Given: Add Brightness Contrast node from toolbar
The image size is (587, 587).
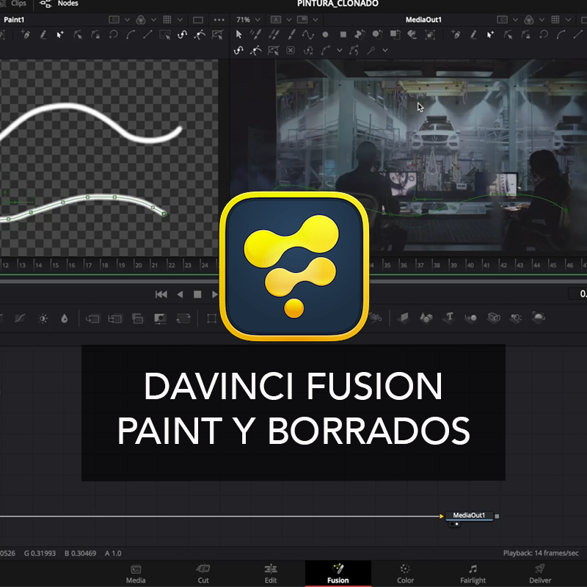Looking at the screenshot, I should (x=43, y=318).
